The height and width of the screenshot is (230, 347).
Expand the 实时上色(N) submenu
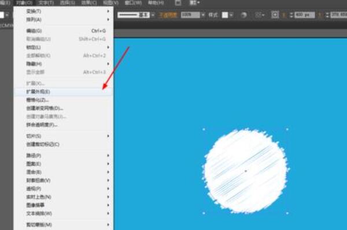pos(64,197)
